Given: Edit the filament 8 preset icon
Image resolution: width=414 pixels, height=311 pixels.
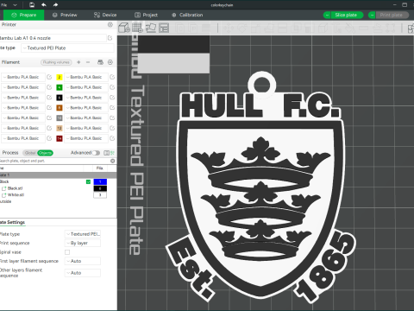Looking at the screenshot, I should 112,108.
